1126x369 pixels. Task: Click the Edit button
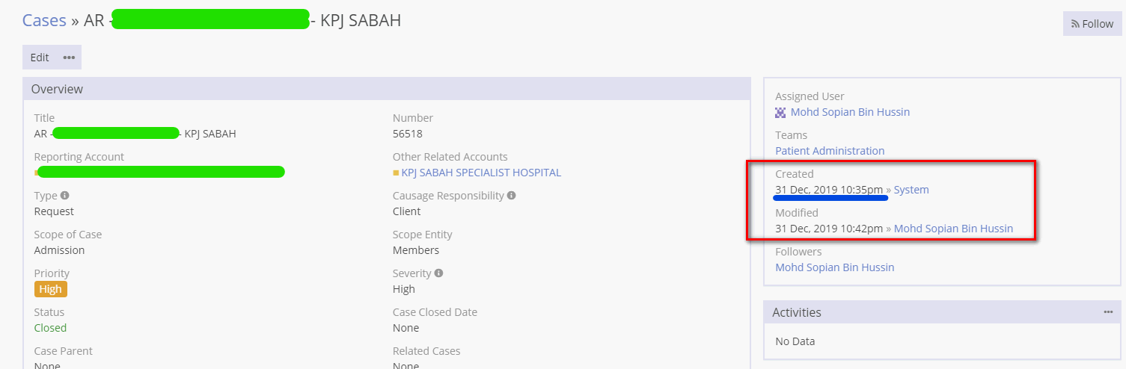pos(40,58)
